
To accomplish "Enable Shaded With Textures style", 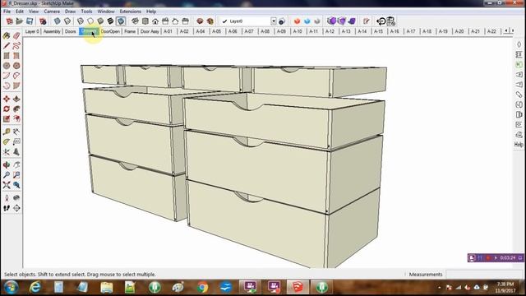I will [x=110, y=21].
